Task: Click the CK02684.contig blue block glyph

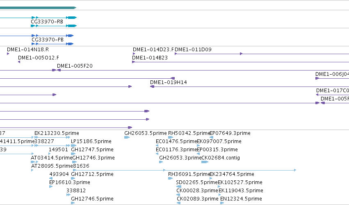Action: point(205,162)
